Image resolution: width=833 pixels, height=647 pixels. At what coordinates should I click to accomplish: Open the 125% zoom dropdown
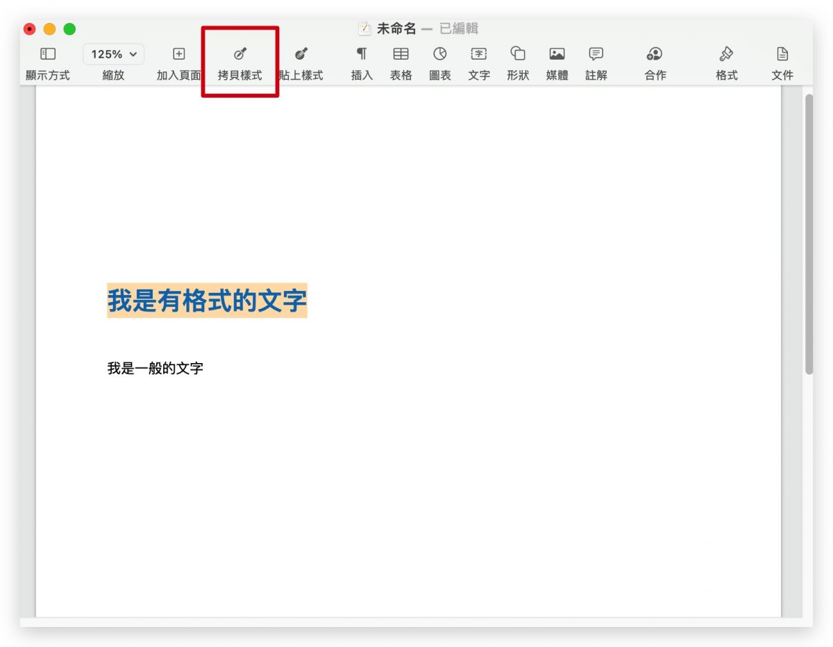pos(113,54)
